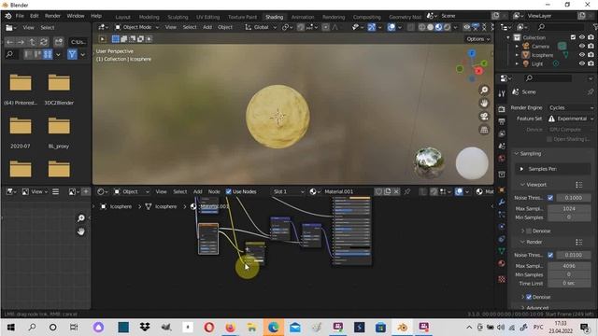598x336 pixels.
Task: Open the node editor Node menu
Action: 214,191
